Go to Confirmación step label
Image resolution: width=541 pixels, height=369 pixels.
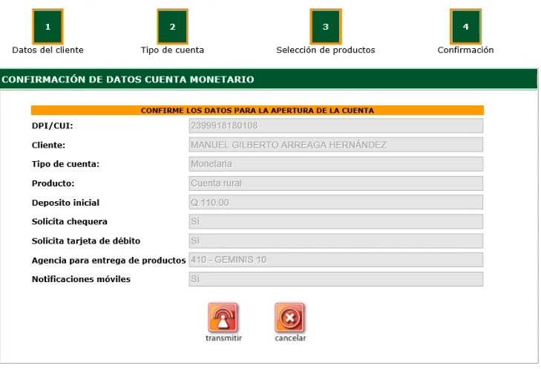(465, 50)
